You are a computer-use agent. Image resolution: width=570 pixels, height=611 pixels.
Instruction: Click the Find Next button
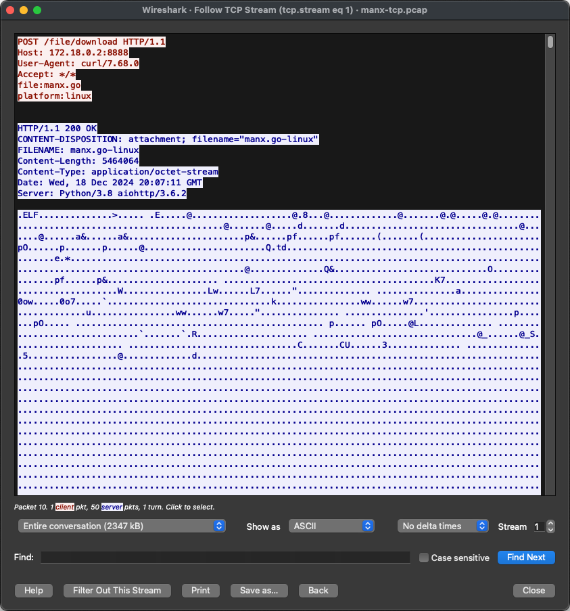pyautogui.click(x=526, y=557)
